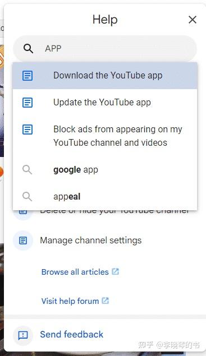This screenshot has height=356, width=206.
Task: Click article icon beside Manage channel settings
Action: click(23, 241)
